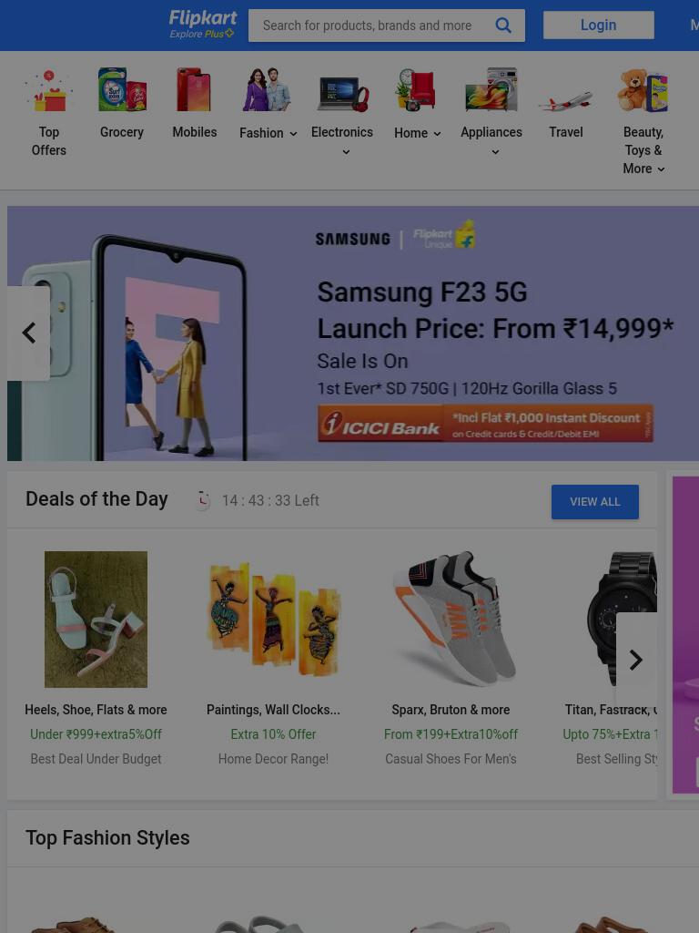This screenshot has height=933, width=699.
Task: Click the Beauty, Toys teddy bear icon
Action: pos(643,90)
